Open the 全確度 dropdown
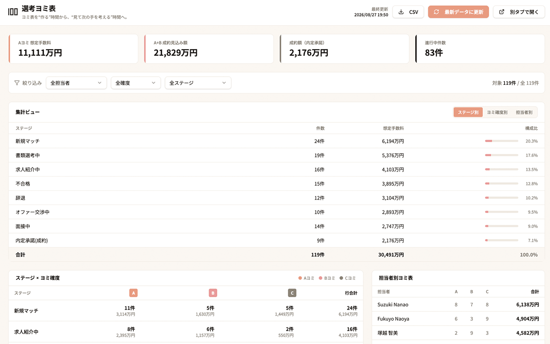The image size is (550, 344). click(x=136, y=83)
